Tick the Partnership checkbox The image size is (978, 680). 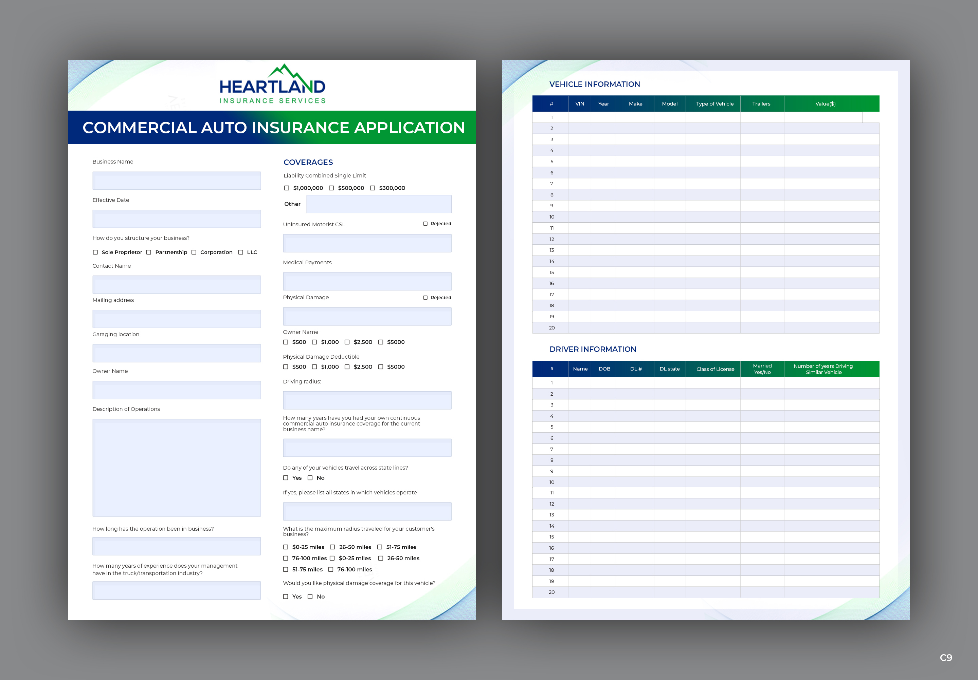[x=149, y=252]
